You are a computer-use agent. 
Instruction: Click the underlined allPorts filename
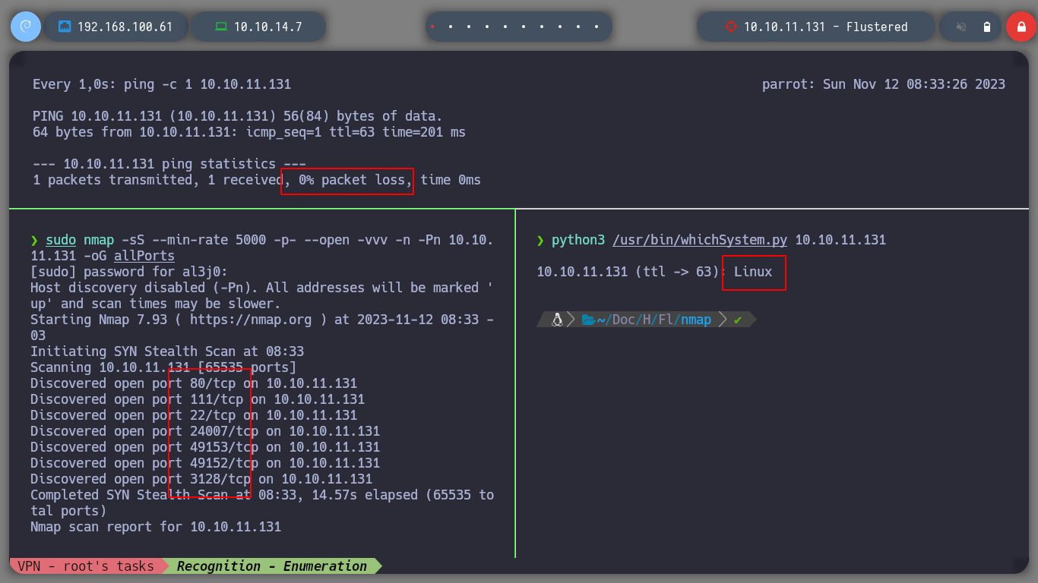tap(144, 256)
